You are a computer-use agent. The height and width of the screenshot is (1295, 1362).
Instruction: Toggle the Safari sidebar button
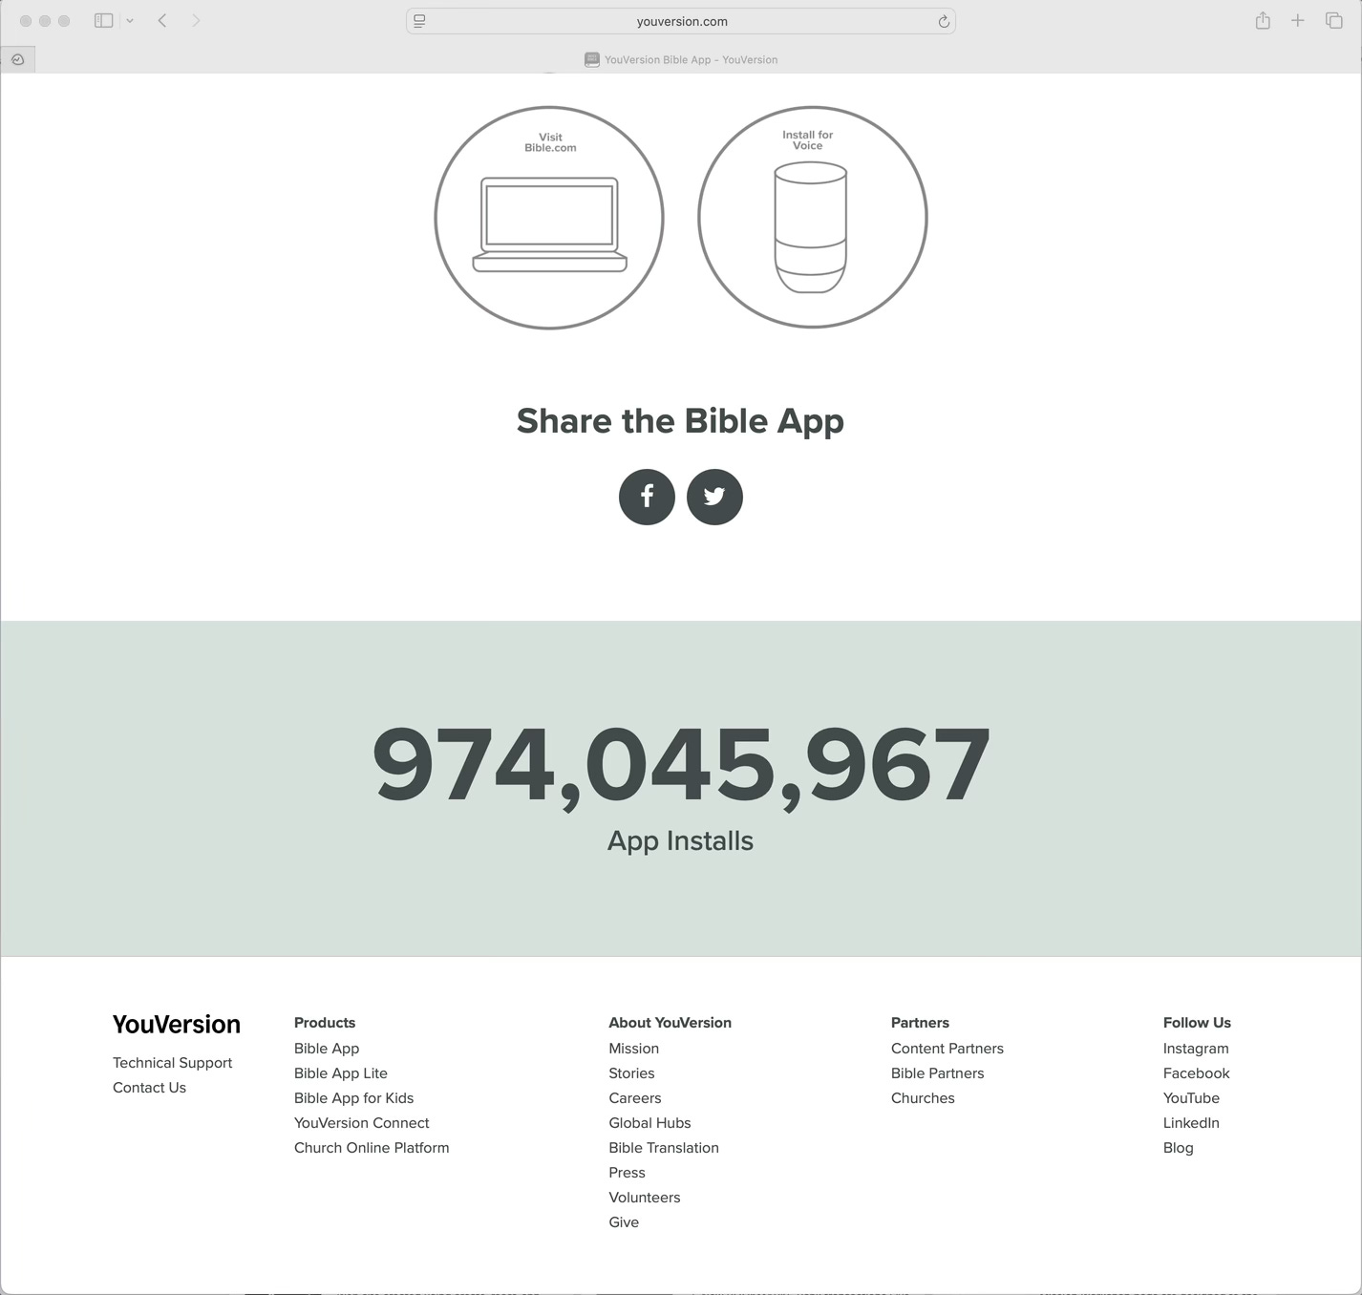pos(104,20)
